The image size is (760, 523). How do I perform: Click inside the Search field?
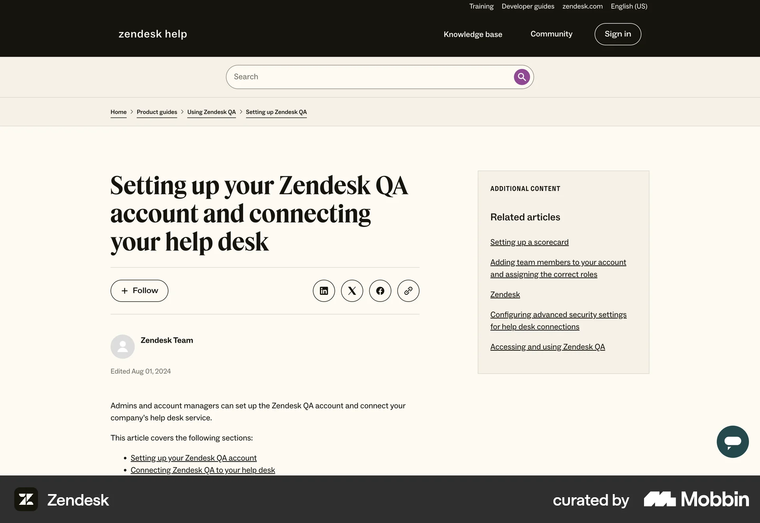[x=356, y=76]
